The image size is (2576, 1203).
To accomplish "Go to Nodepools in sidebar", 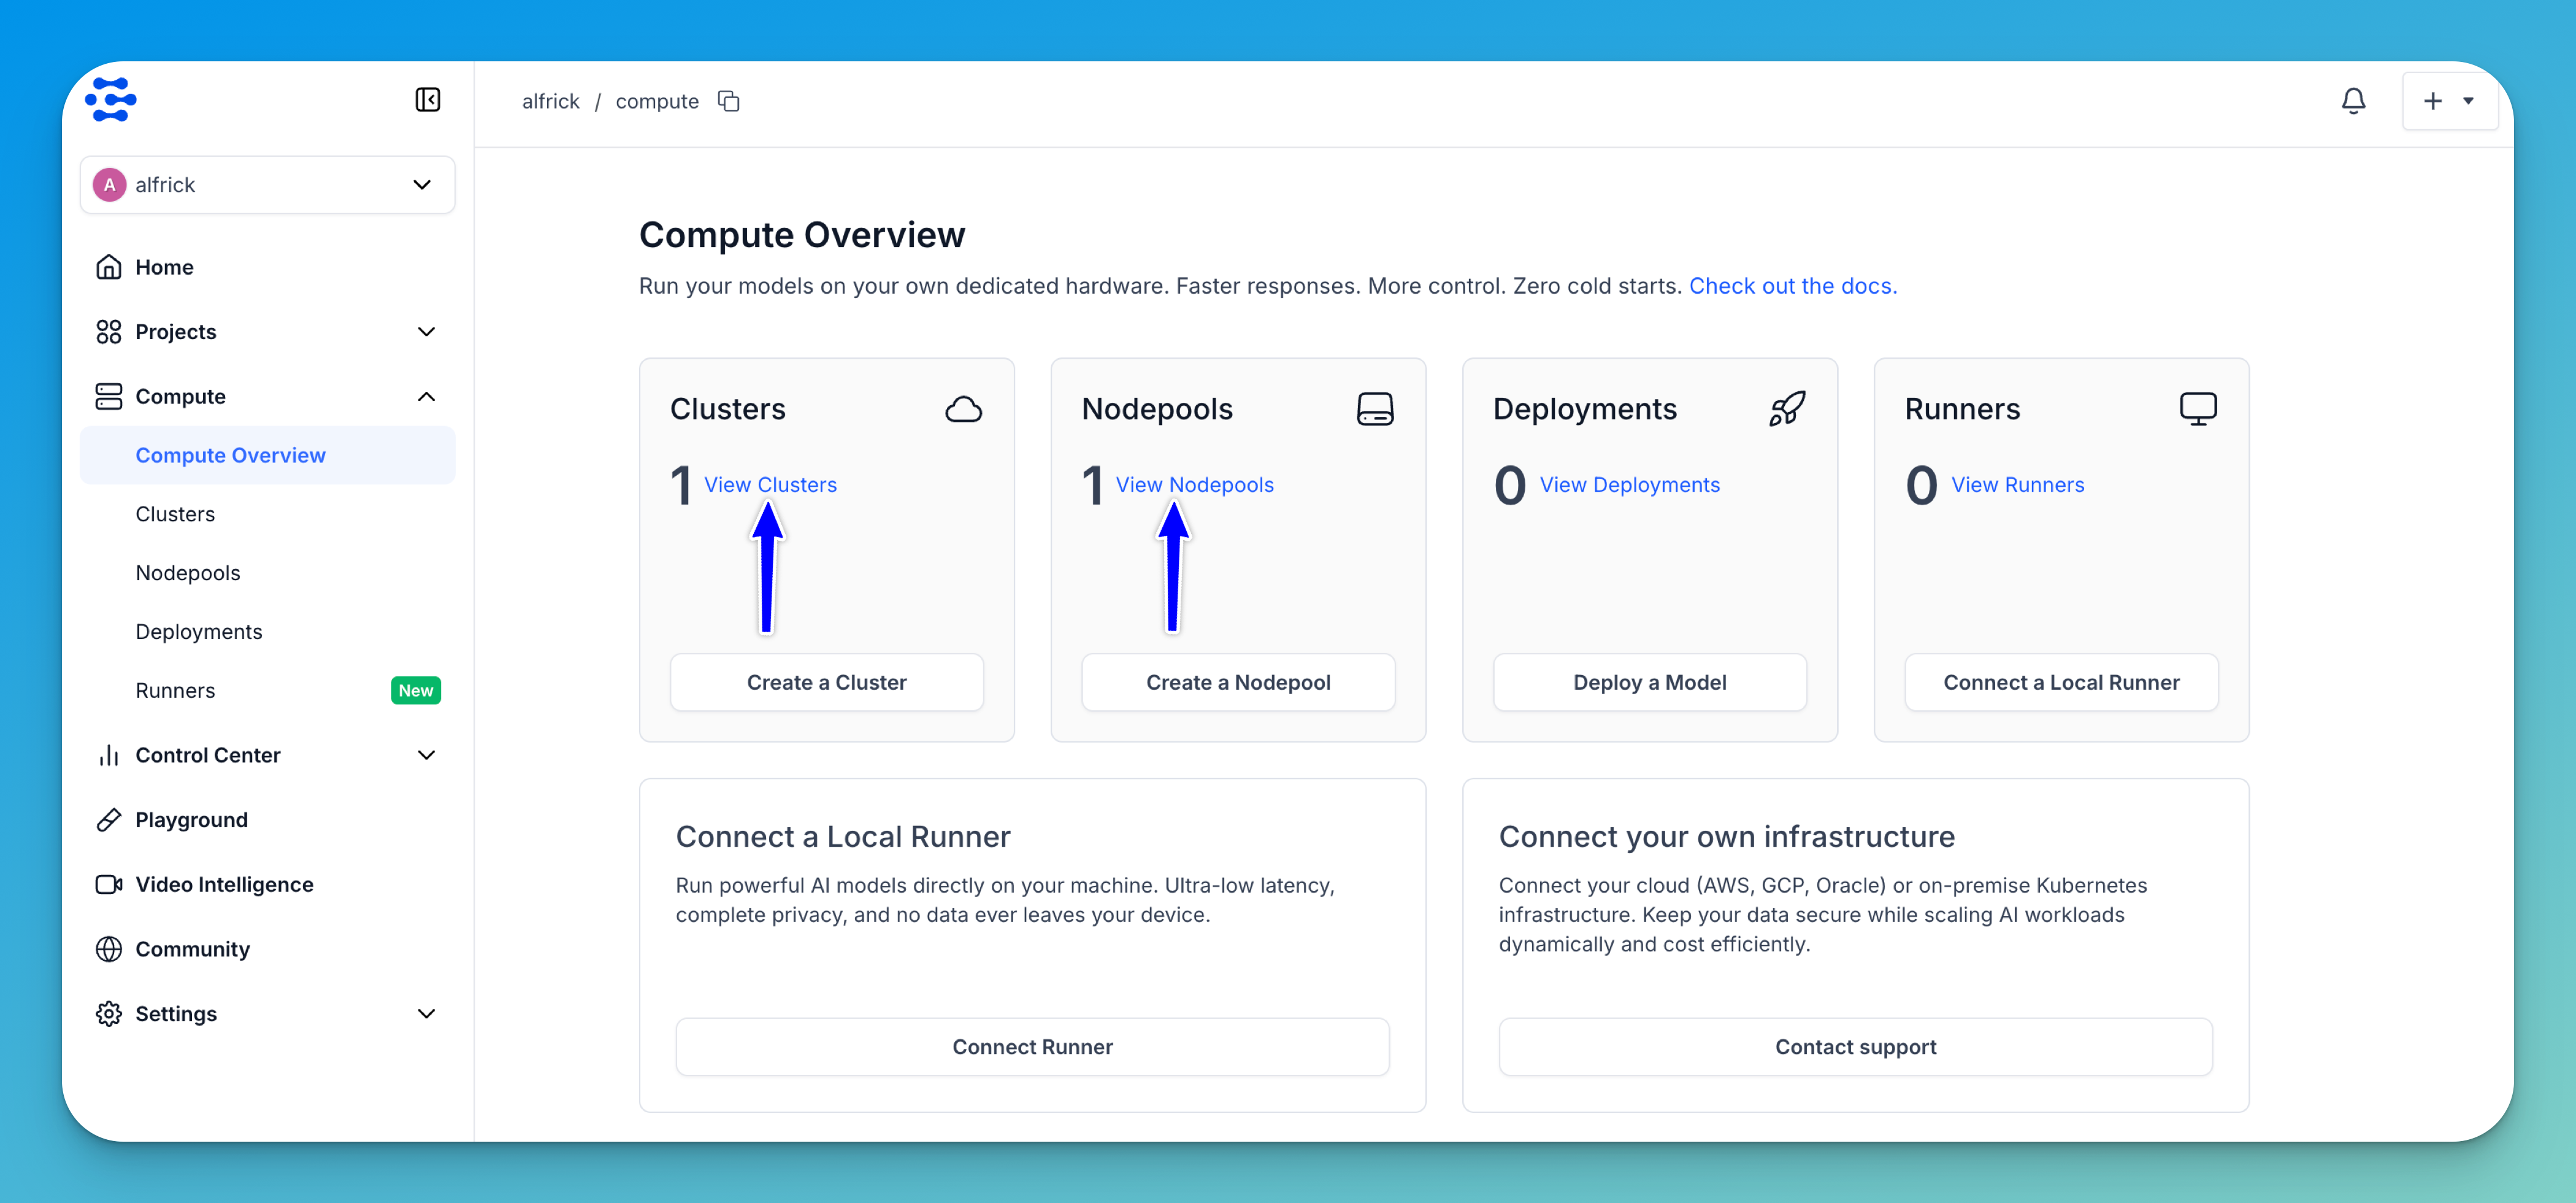I will [188, 573].
